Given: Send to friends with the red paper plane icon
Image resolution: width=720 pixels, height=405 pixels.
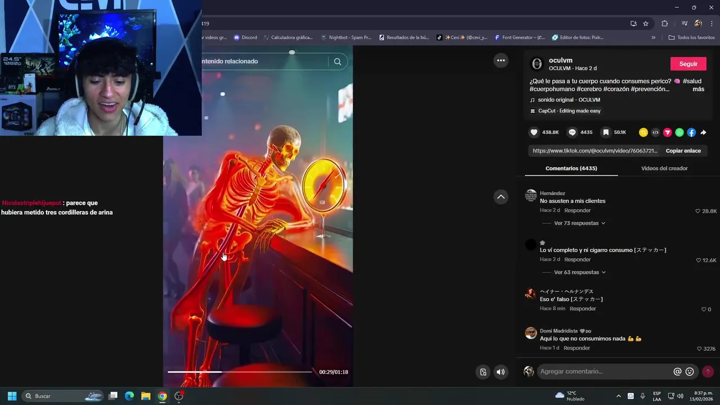Looking at the screenshot, I should coord(668,133).
